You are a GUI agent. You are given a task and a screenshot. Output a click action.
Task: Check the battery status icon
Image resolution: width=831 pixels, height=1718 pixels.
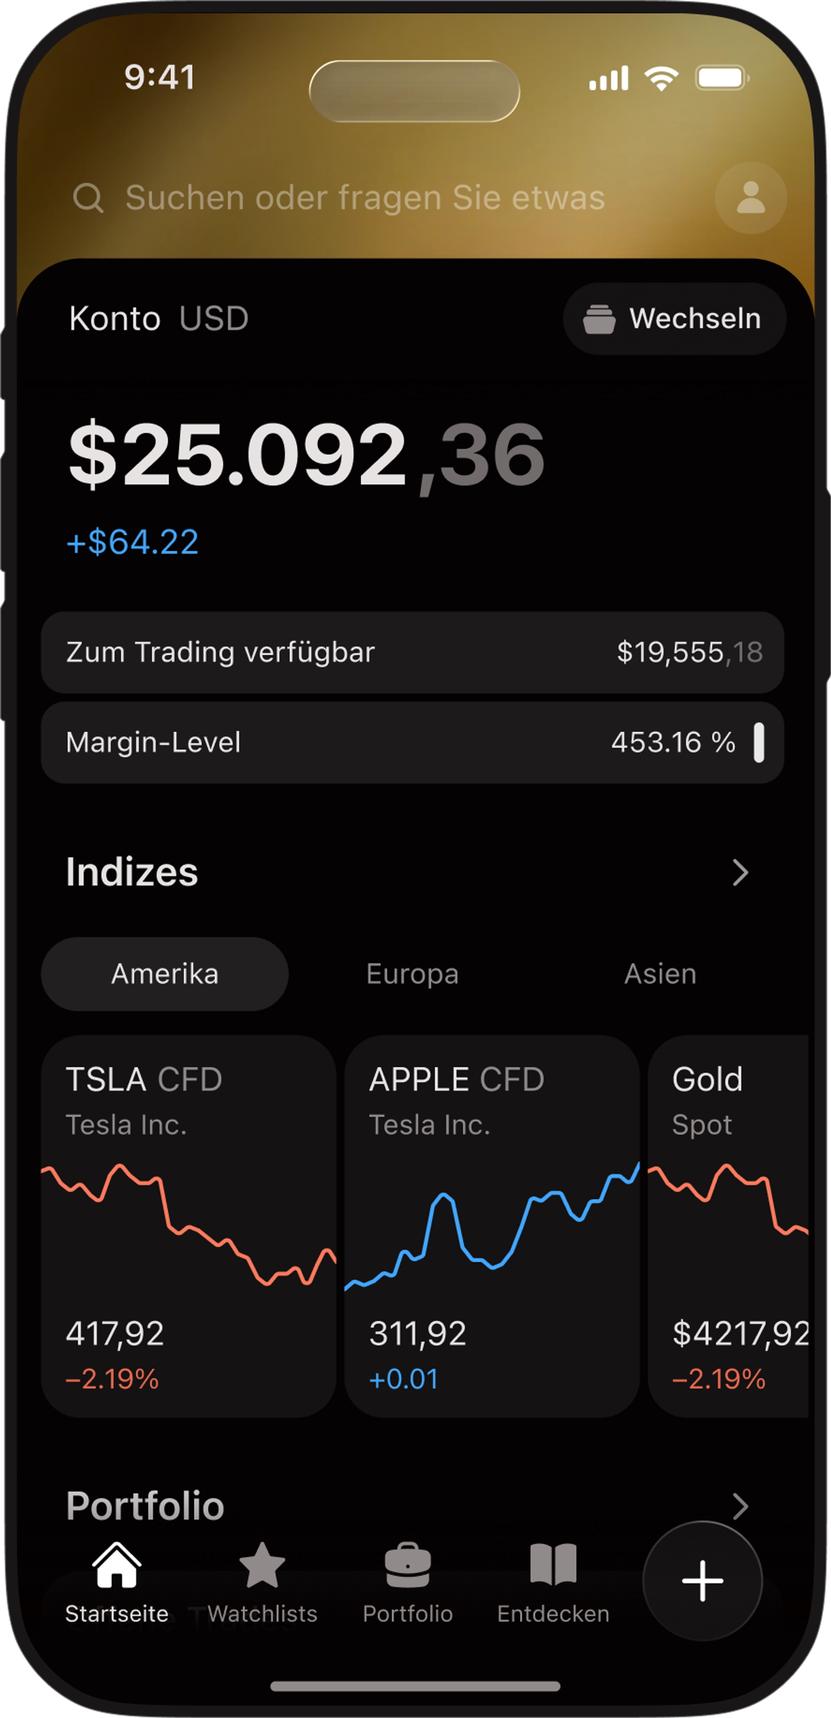[722, 78]
